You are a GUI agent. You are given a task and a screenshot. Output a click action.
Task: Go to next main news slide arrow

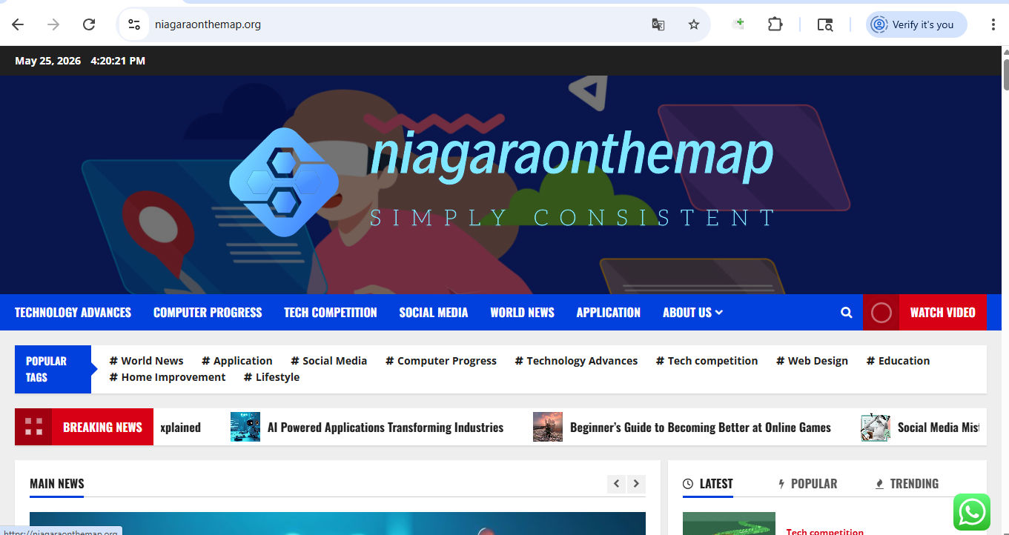(636, 484)
